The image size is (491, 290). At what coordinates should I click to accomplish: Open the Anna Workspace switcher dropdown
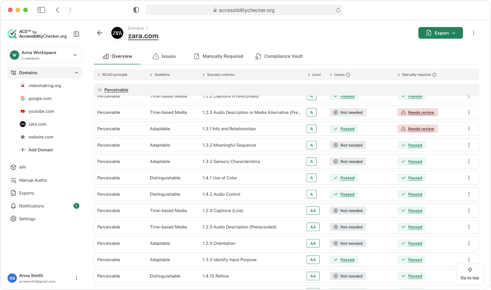pyautogui.click(x=45, y=55)
